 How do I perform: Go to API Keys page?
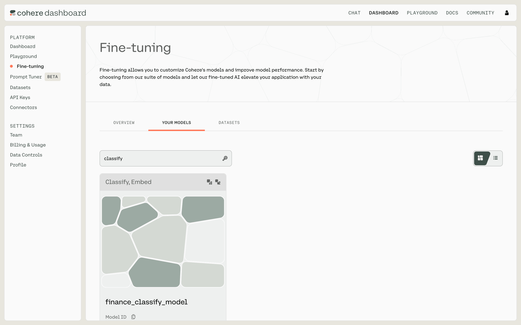pos(20,97)
